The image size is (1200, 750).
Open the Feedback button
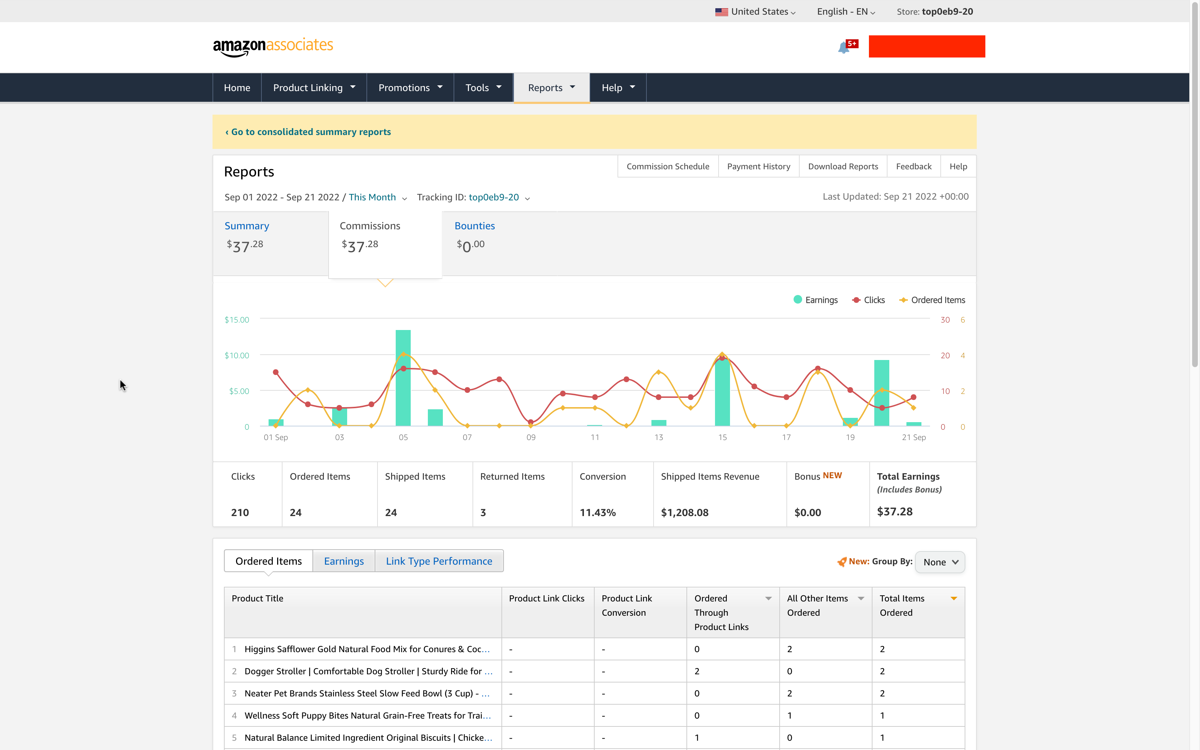[913, 167]
